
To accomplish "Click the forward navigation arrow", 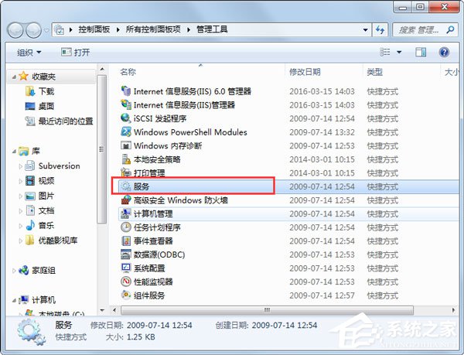I will tap(33, 30).
